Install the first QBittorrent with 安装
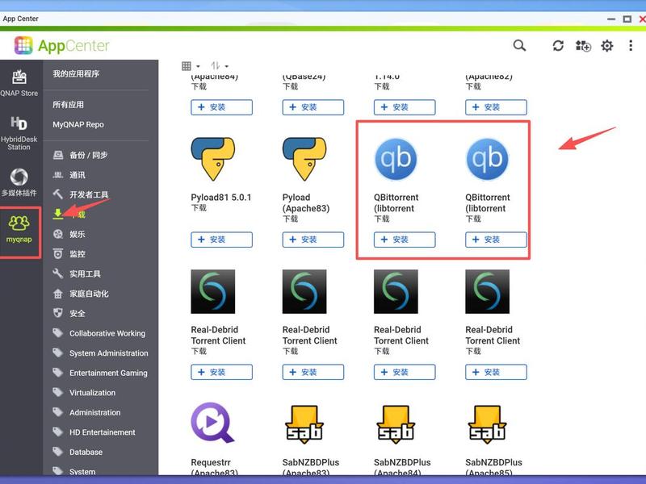Screen dimensions: 646x484 point(405,240)
